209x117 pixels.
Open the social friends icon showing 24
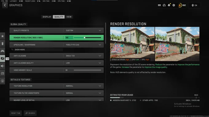pos(194,5)
